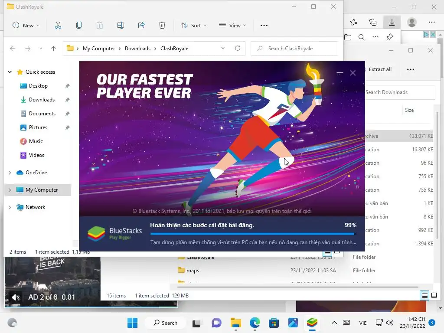Click the Cut icon in ClashRoyale toolbar

58,26
